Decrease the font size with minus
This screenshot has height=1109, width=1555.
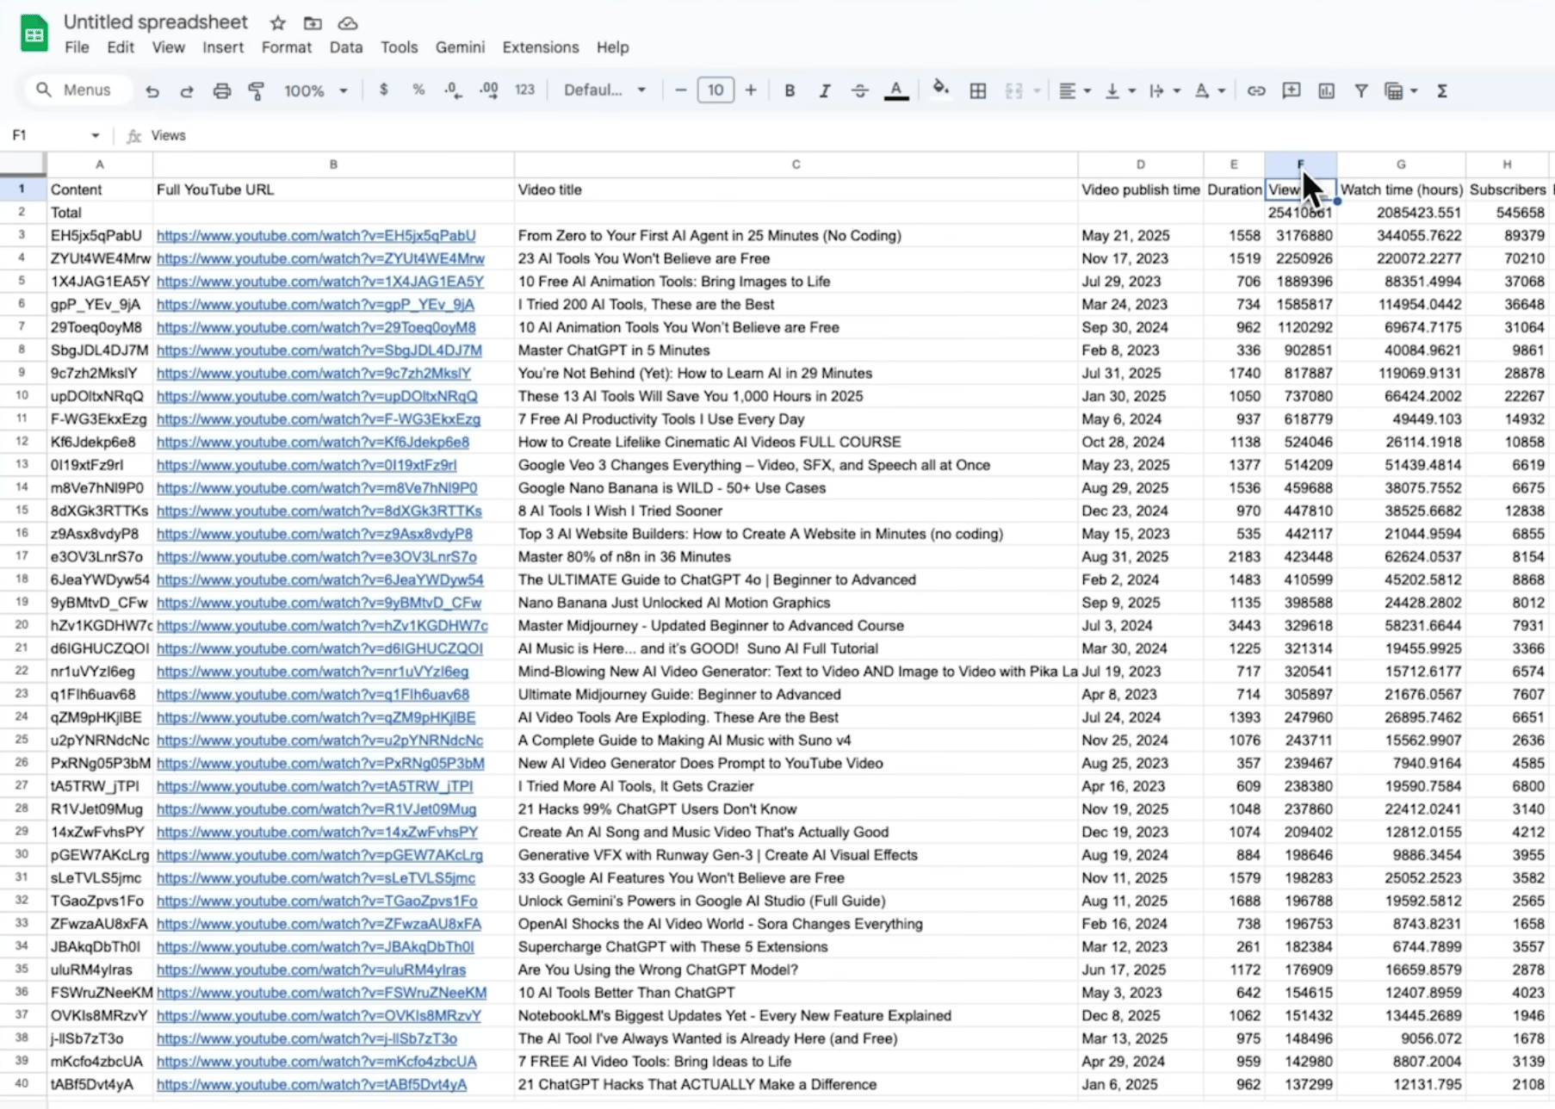point(681,90)
